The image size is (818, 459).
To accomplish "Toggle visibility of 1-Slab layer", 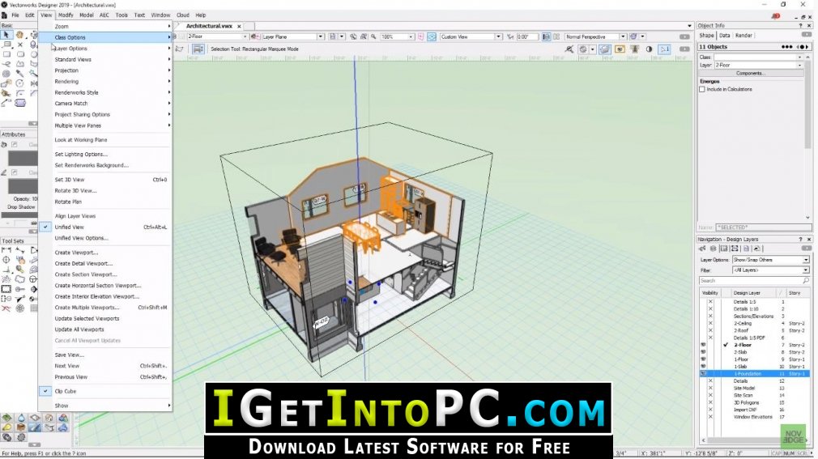I will tap(703, 367).
